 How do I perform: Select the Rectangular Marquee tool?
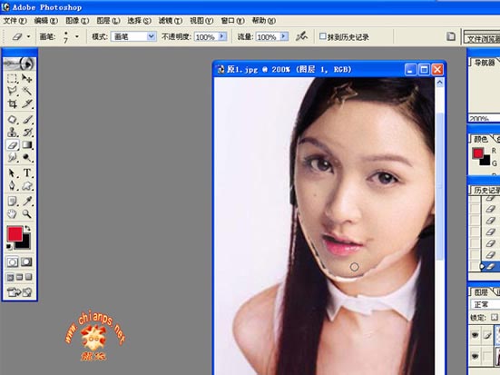tap(12, 78)
